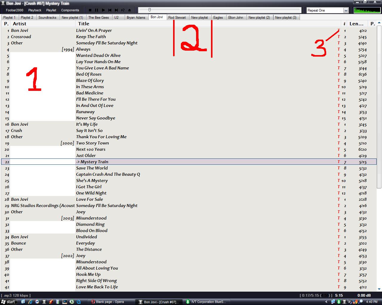The width and height of the screenshot is (382, 305).
Task: Open the Foobar2000 menu
Action: tap(15, 10)
